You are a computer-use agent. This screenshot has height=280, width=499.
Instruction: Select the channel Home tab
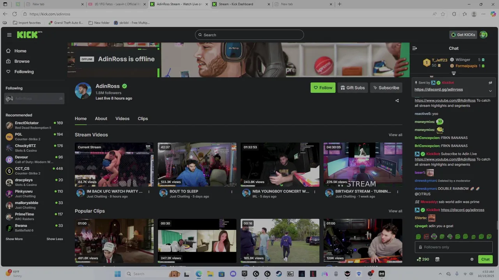coord(81,119)
